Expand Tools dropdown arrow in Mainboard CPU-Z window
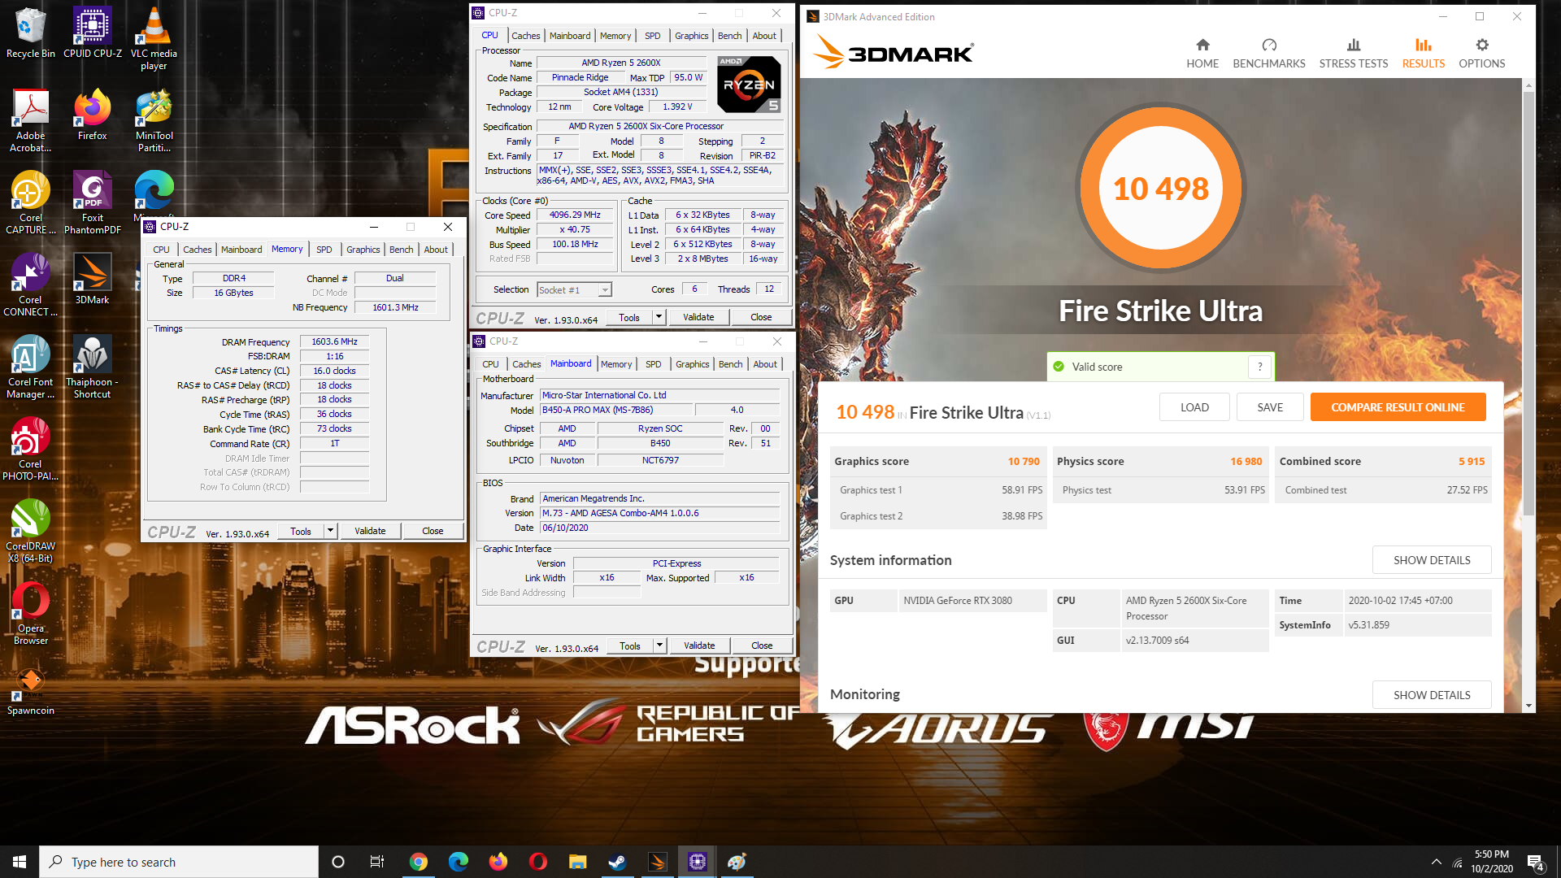This screenshot has width=1561, height=878. tap(660, 645)
